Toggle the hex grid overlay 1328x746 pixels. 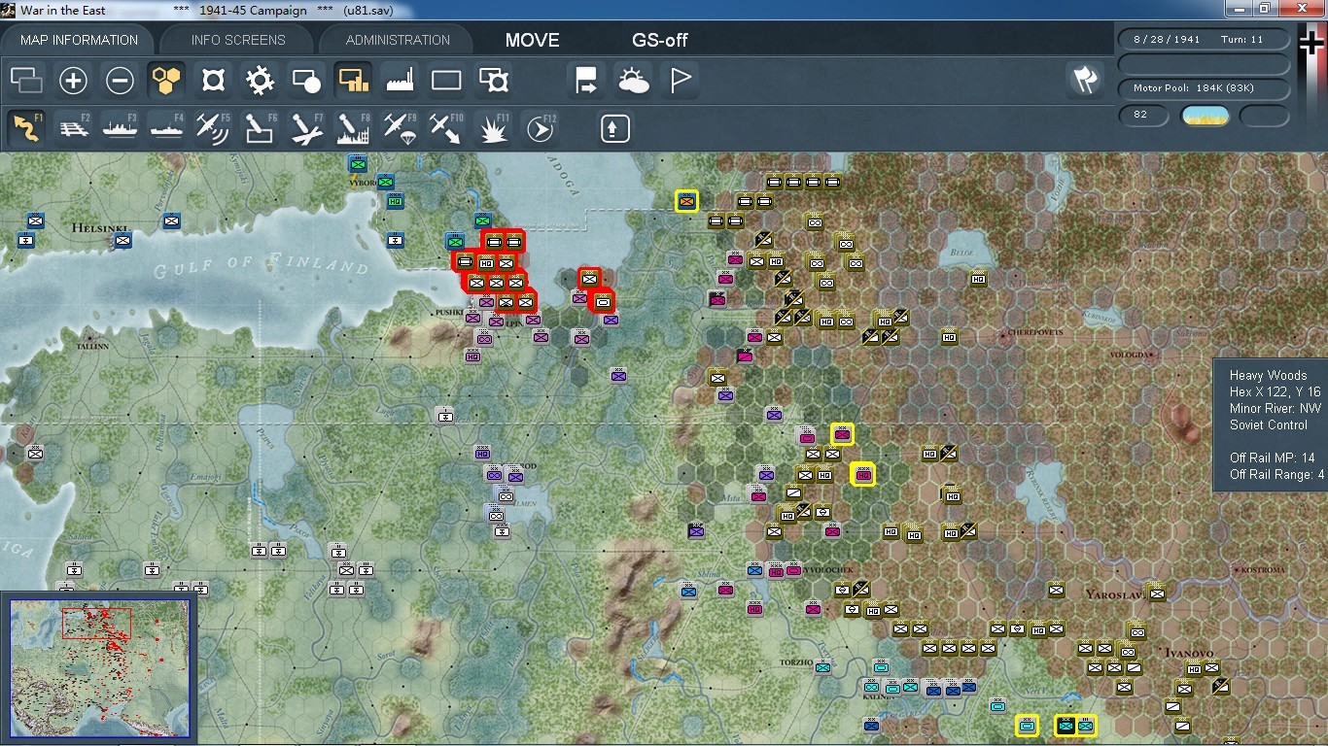coord(166,80)
